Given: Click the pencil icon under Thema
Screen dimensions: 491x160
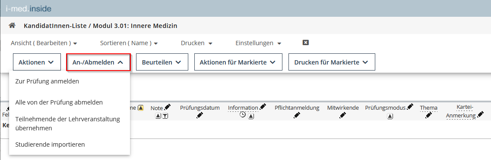Looking at the screenshot, I should click(x=429, y=116).
